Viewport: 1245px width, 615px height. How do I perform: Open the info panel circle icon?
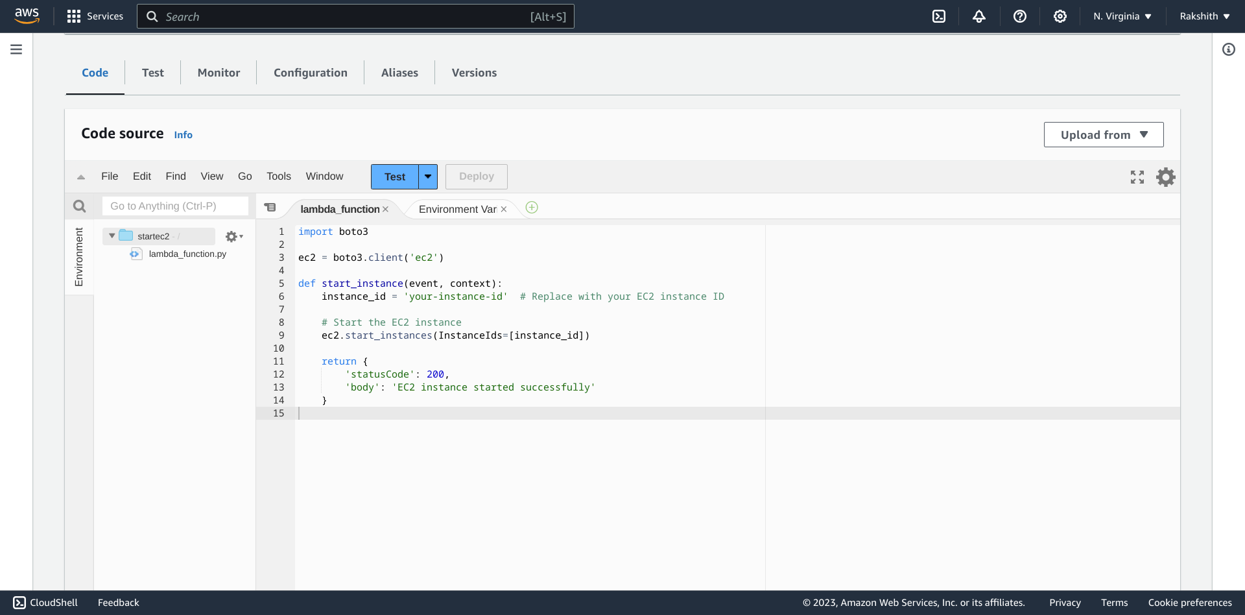pos(1229,49)
